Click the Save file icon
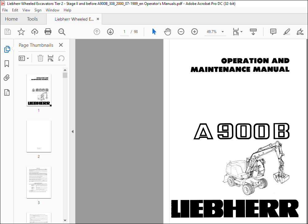 8,32
